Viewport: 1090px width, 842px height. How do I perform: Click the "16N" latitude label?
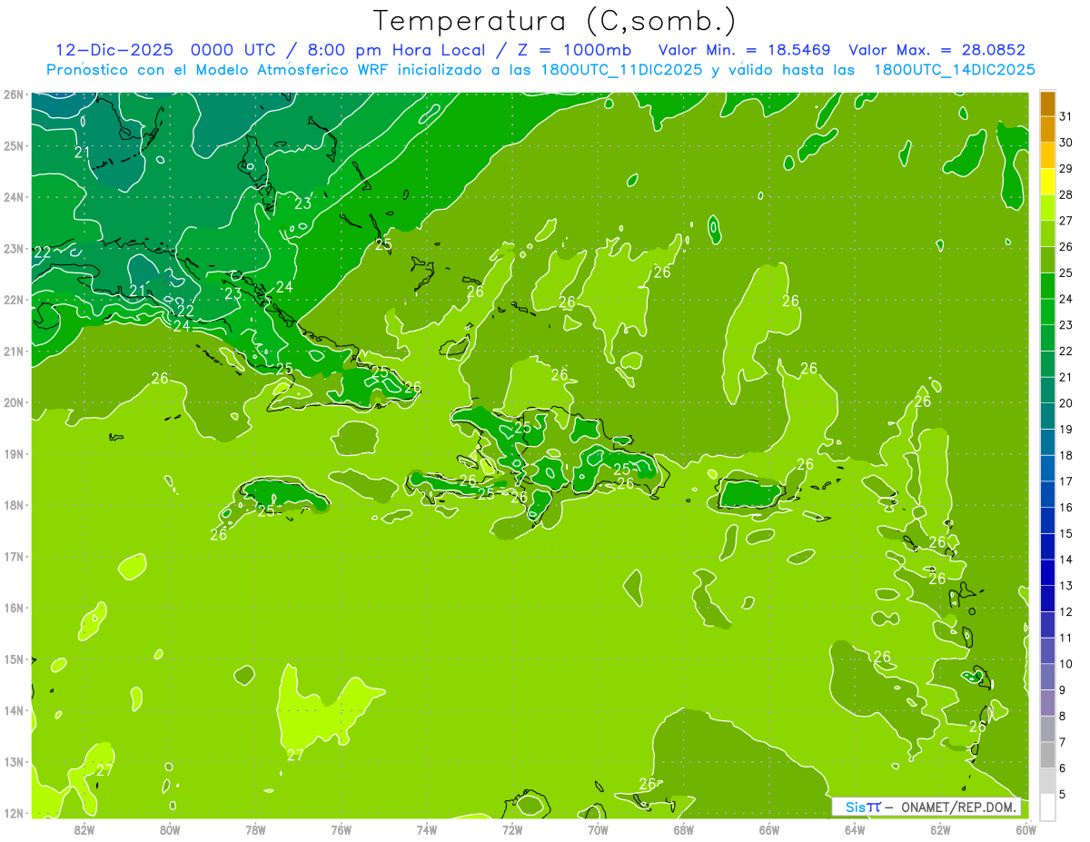point(13,608)
